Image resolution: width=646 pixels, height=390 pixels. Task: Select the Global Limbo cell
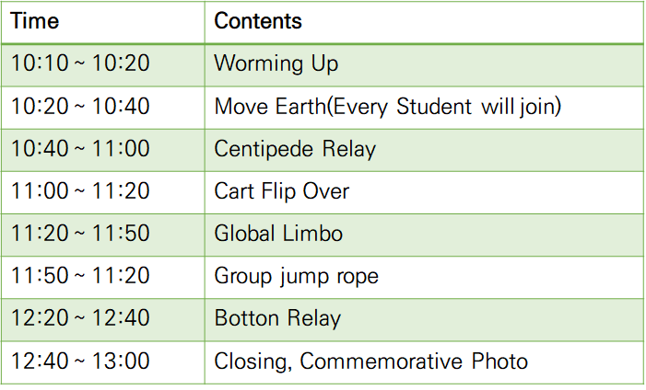pyautogui.click(x=278, y=234)
